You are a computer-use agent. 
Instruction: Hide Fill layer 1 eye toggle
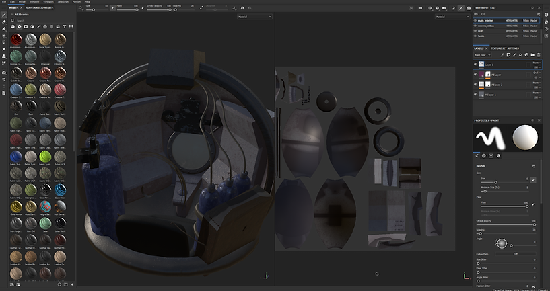476,94
